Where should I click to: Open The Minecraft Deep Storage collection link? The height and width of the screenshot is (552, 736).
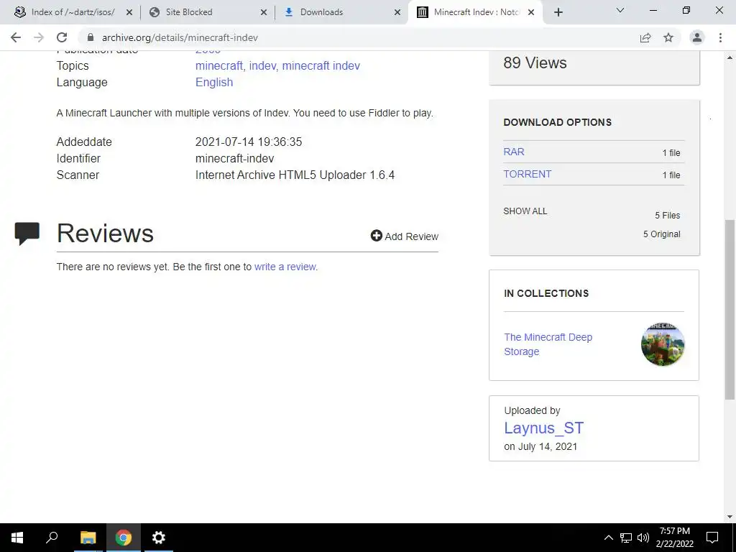point(548,344)
